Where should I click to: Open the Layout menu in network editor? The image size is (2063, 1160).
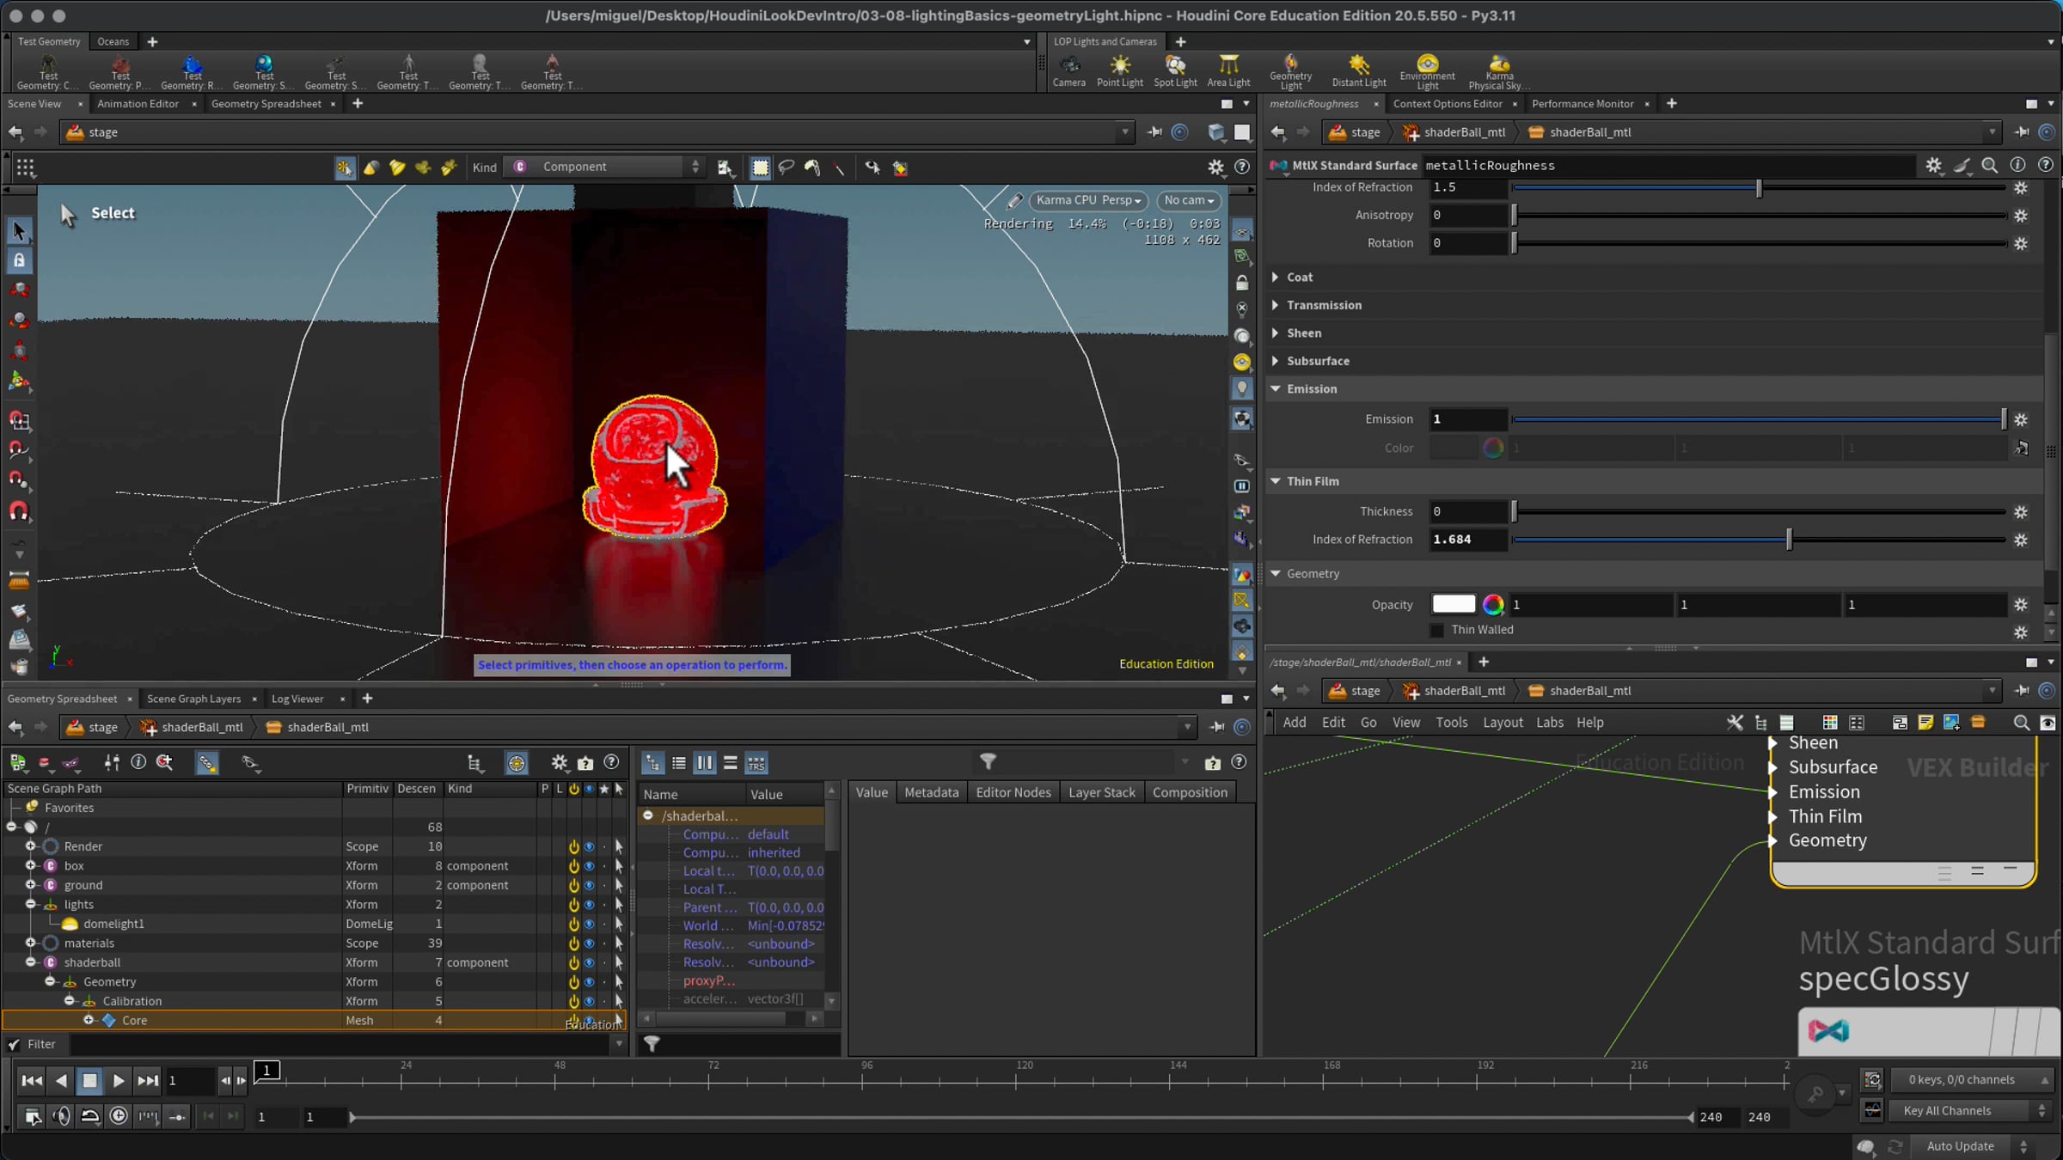coord(1502,723)
